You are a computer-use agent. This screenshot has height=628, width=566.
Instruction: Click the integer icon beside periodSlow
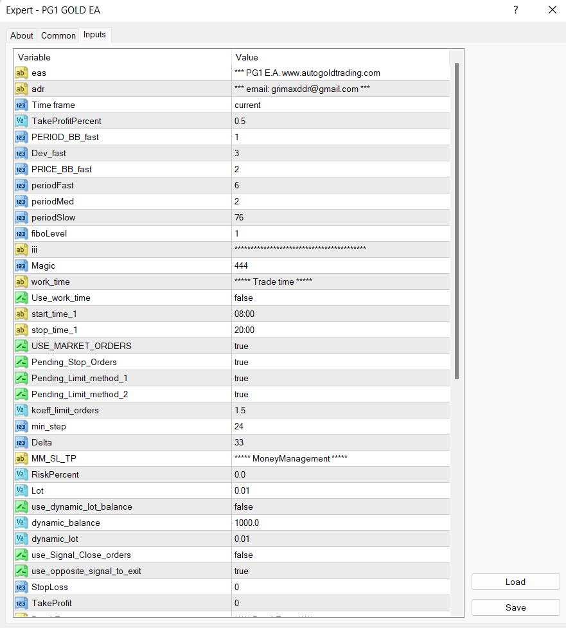point(21,217)
